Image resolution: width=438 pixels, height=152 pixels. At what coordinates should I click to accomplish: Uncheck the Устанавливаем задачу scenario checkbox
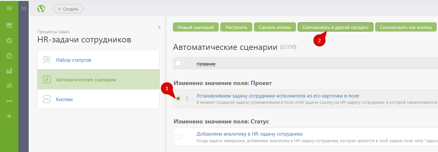coord(178,98)
